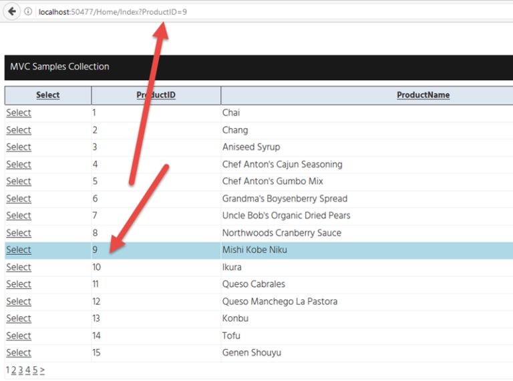Click the browser back arrow button
513x381 pixels.
12,11
